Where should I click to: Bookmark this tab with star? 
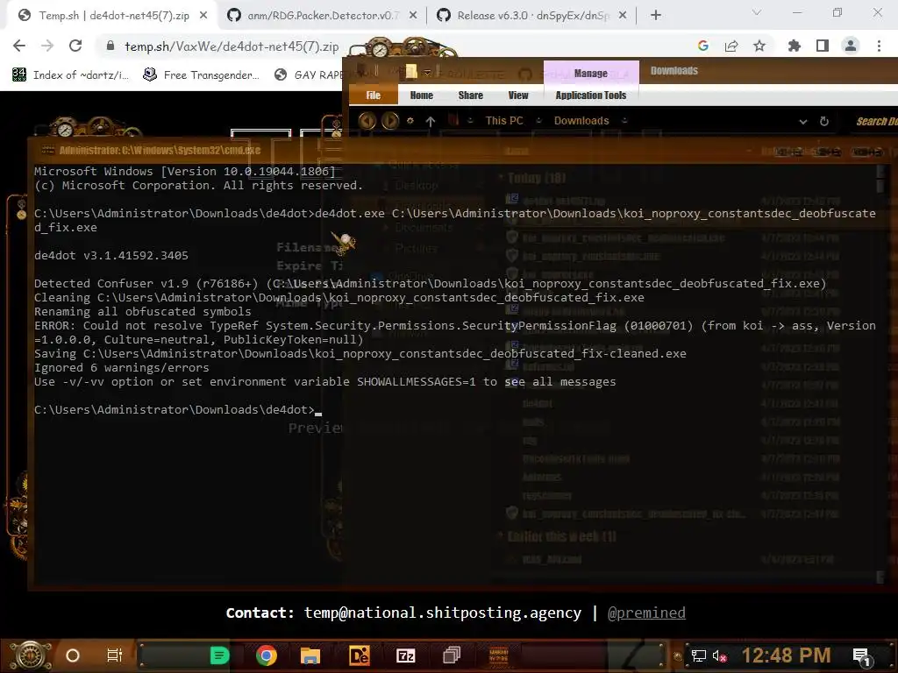[759, 46]
